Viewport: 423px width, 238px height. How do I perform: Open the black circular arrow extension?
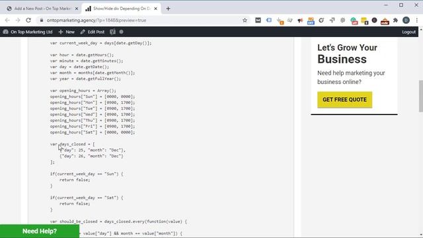click(x=321, y=20)
